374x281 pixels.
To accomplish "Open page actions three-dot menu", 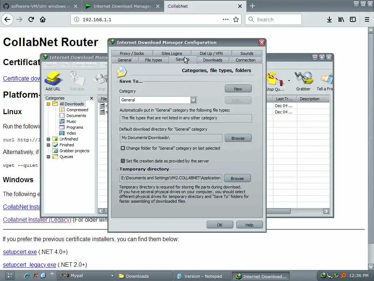I will tap(226, 19).
